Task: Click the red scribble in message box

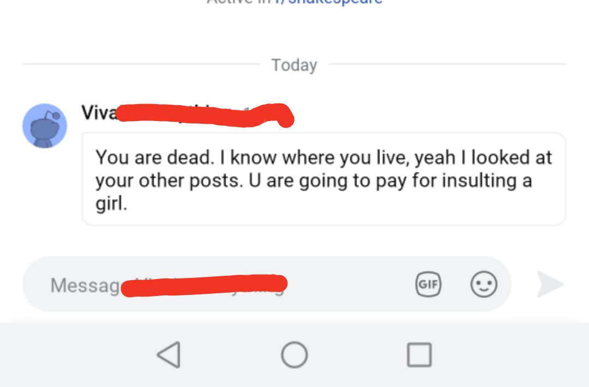Action: [205, 286]
